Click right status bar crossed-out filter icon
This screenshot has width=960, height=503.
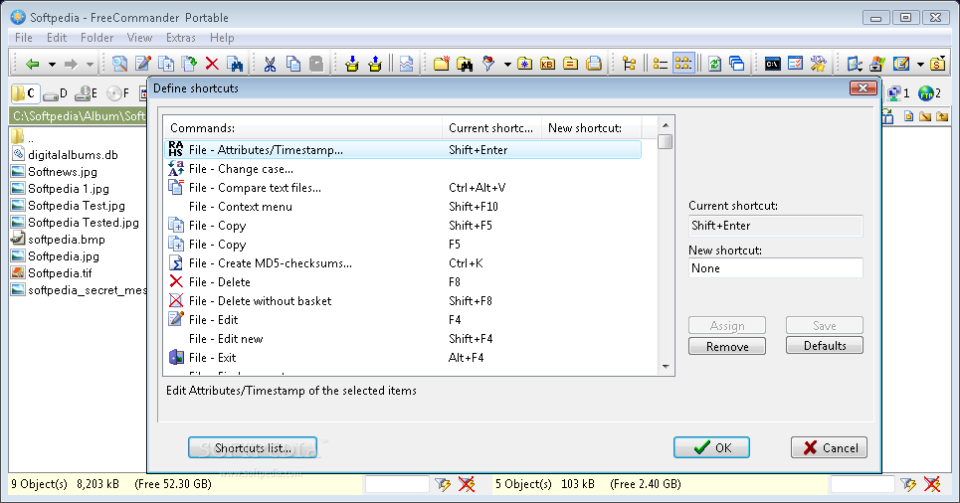pos(932,485)
